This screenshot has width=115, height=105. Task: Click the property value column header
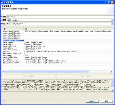(x=68, y=29)
